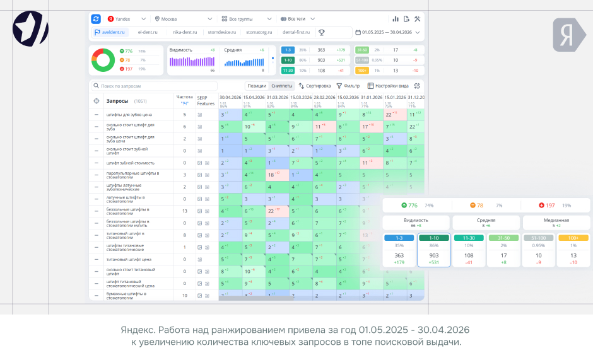Select the 1-10 card in overlay summary

[434, 250]
